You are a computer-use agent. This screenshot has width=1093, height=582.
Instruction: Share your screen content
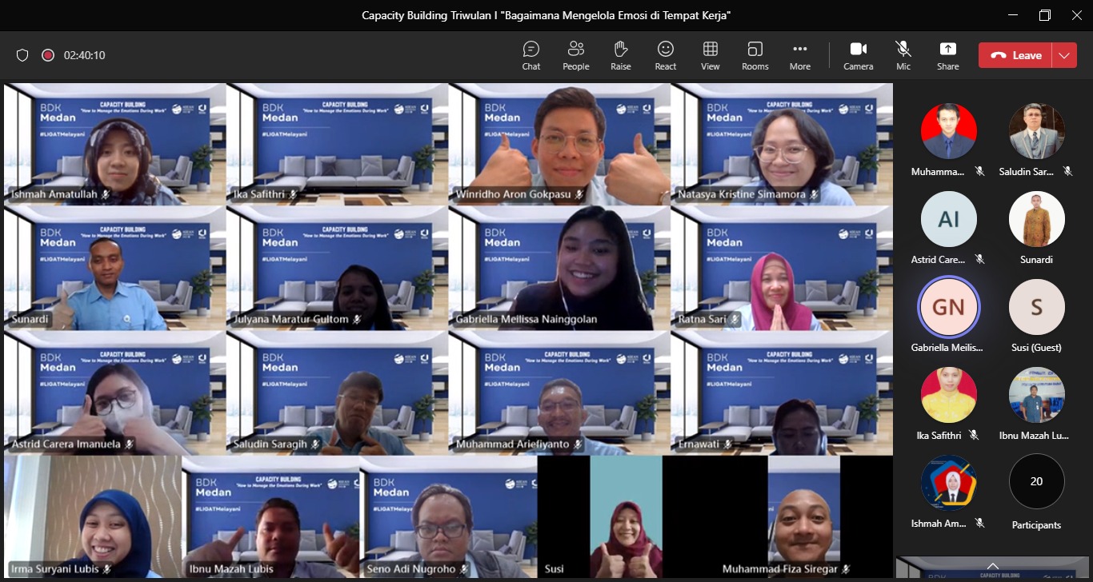947,55
